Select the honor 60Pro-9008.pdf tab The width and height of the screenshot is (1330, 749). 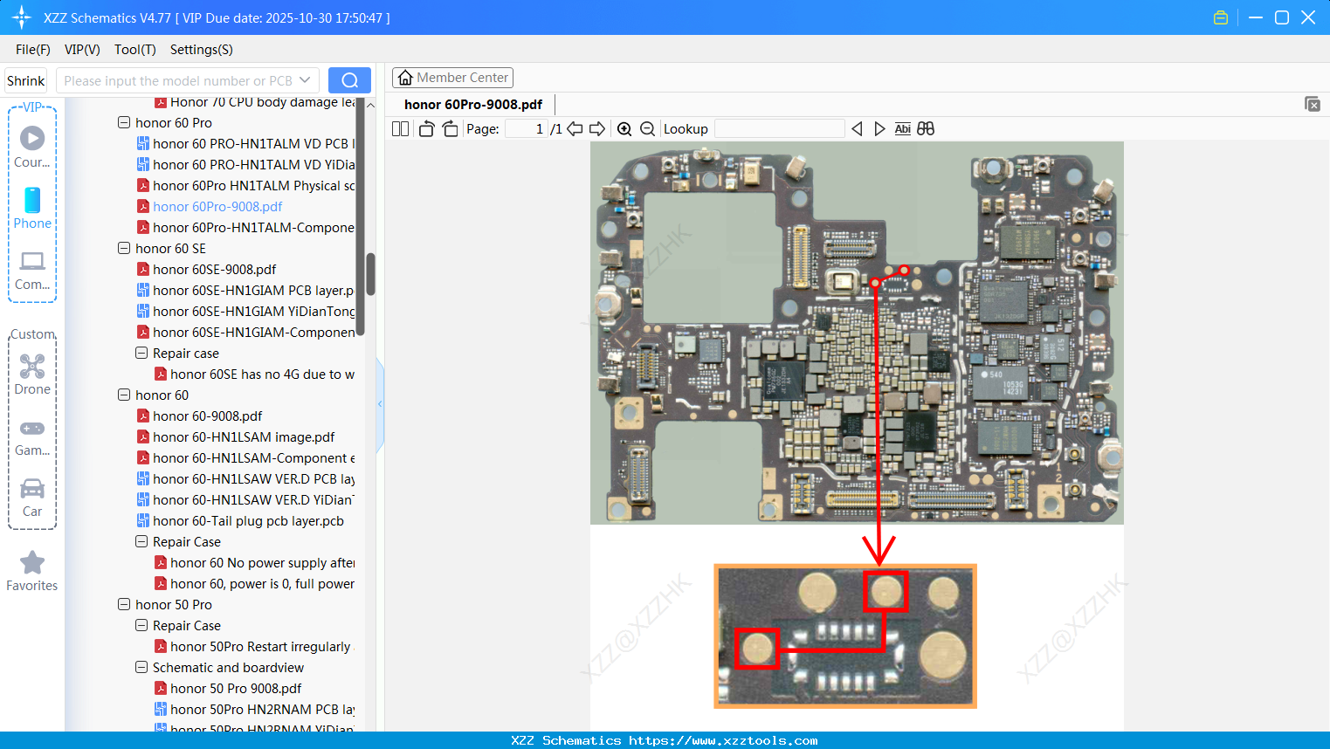[473, 105]
